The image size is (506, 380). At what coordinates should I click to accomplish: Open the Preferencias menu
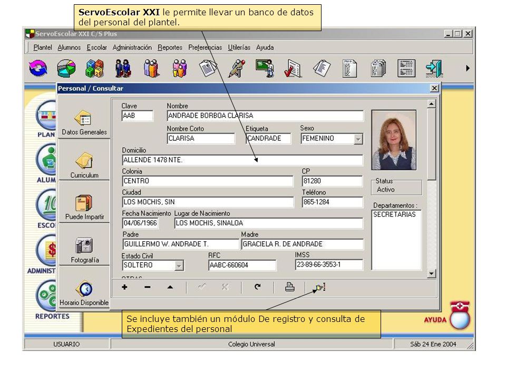click(205, 47)
